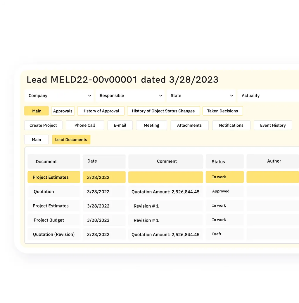Click the Draft status cell

point(225,234)
